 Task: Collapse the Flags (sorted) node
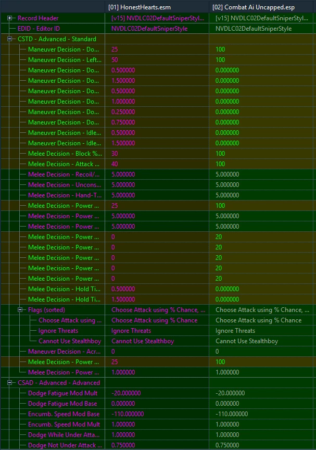coord(20,310)
